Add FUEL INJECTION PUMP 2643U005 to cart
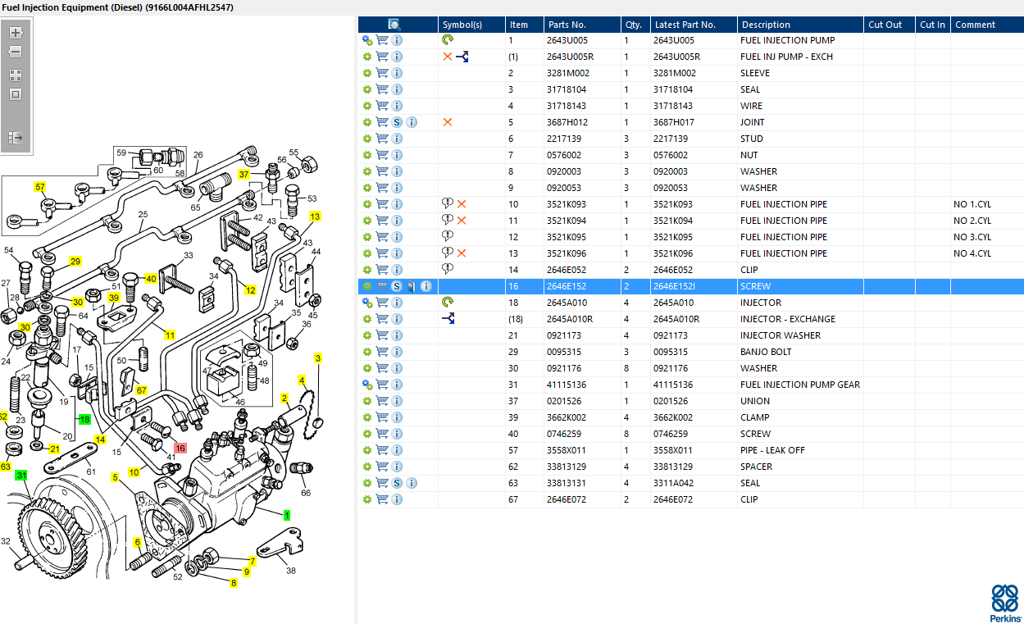The image size is (1024, 624). tap(382, 40)
